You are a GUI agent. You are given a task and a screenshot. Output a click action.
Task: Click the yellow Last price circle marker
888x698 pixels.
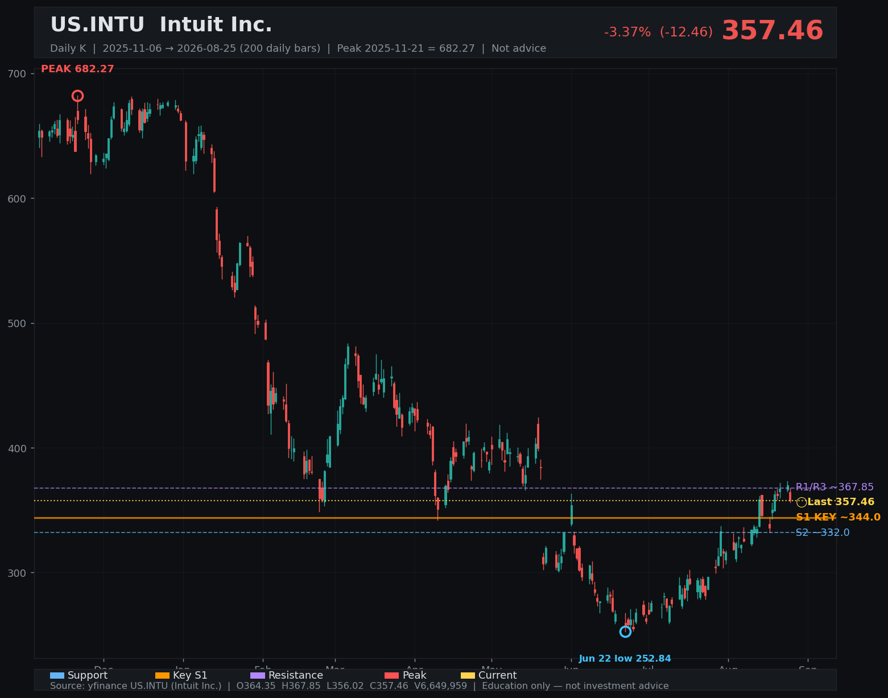tap(801, 502)
